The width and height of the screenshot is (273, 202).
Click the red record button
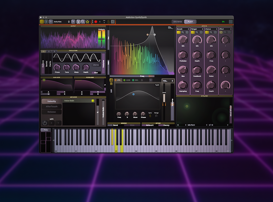(96, 22)
